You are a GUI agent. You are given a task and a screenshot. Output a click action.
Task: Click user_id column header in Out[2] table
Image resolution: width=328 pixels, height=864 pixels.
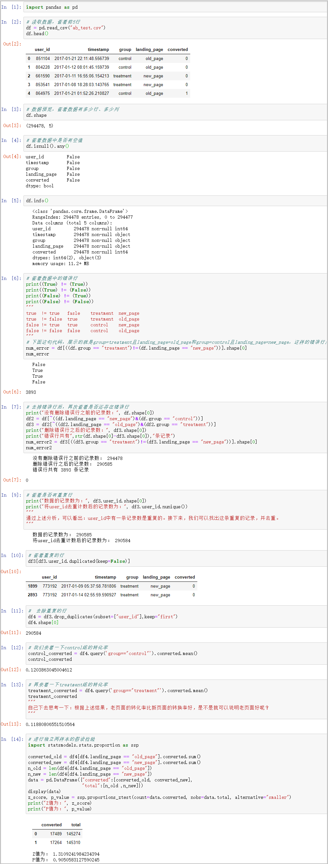point(42,49)
